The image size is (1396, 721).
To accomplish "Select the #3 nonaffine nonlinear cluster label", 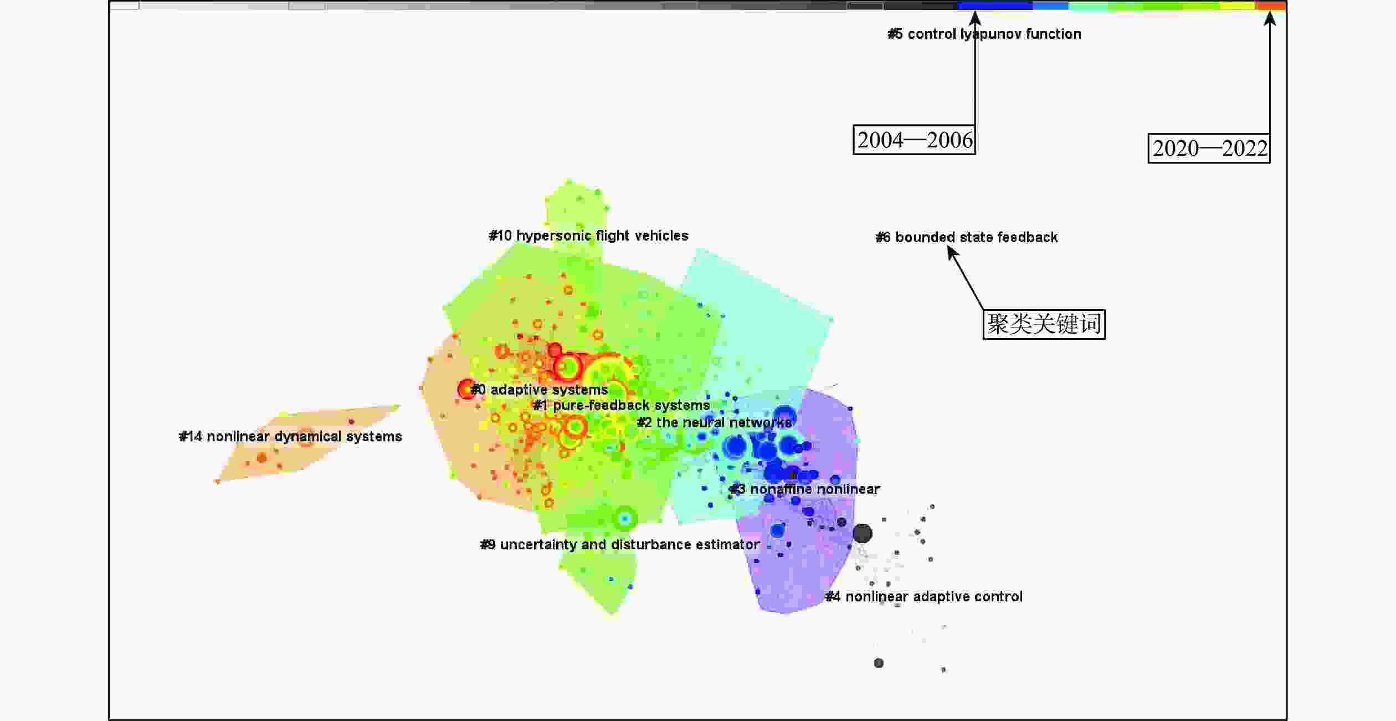I will pyautogui.click(x=804, y=489).
